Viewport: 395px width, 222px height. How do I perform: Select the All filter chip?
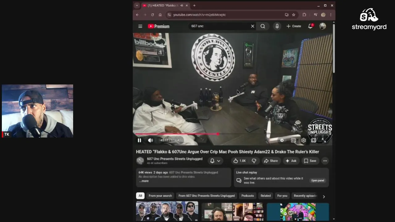(x=140, y=196)
